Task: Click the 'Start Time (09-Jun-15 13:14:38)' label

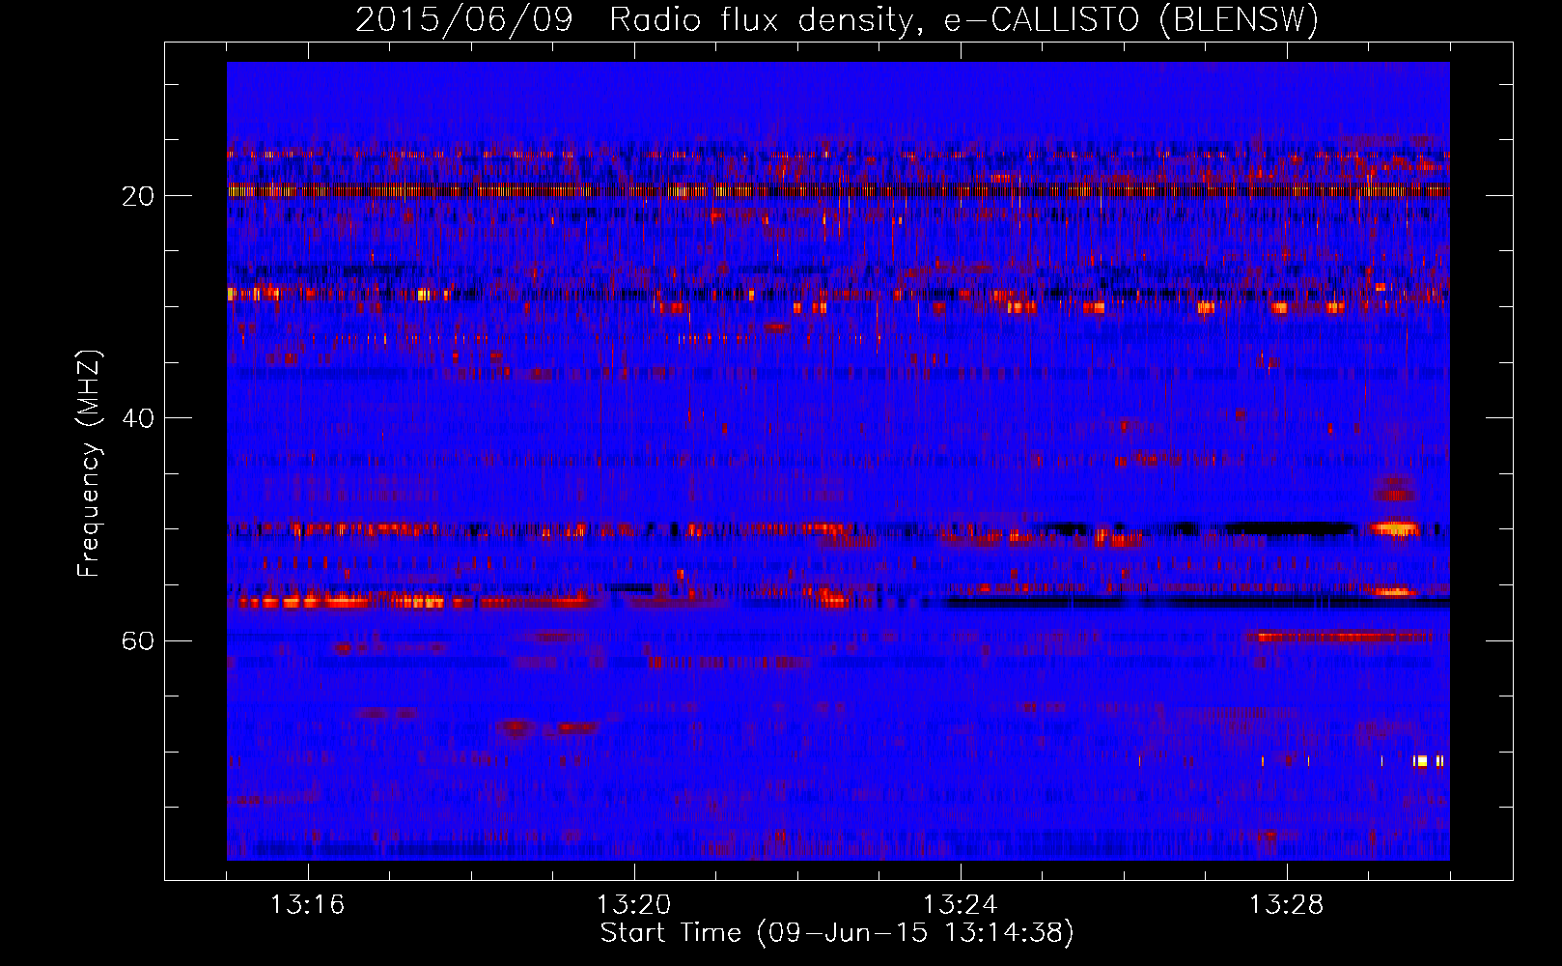Action: click(837, 933)
